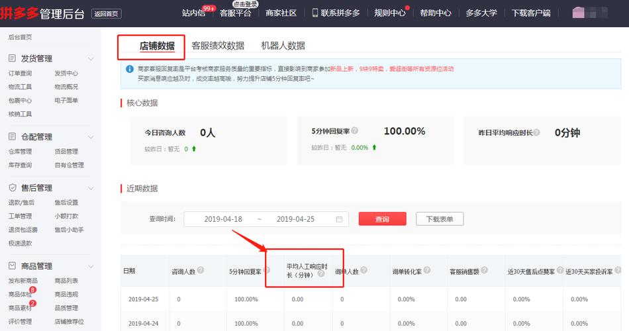This screenshot has width=629, height=331.
Task: Open 评价管理
Action: [20, 321]
